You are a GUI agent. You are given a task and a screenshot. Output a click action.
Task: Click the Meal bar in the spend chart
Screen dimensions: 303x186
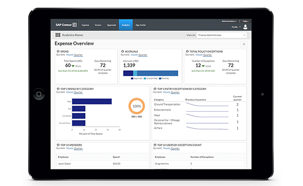point(92,102)
